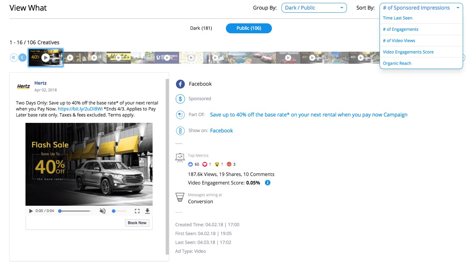This screenshot has width=473, height=267.
Task: Click the '187.6k Views, 19 Shares, 10 Comments' text
Action: [231, 174]
